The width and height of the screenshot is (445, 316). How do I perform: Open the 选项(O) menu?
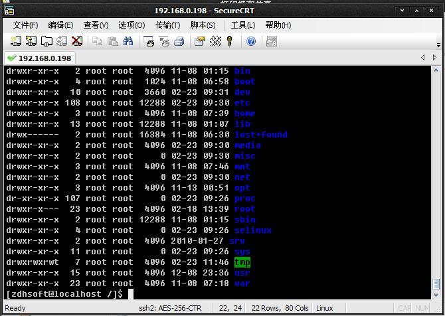click(x=132, y=25)
